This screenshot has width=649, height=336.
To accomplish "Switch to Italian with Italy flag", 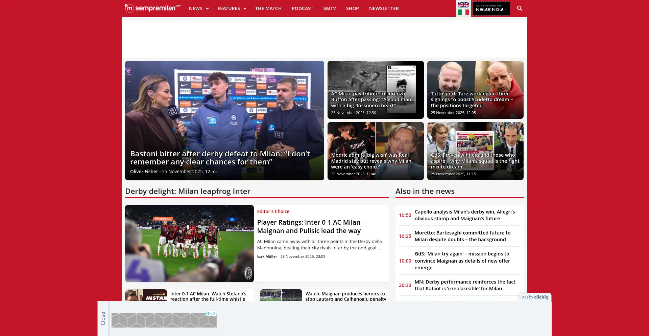I will 463,12.
